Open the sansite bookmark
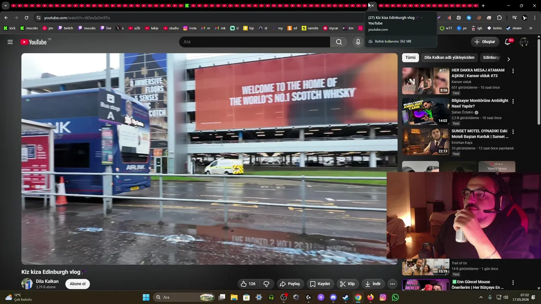541x304 pixels. [310, 28]
